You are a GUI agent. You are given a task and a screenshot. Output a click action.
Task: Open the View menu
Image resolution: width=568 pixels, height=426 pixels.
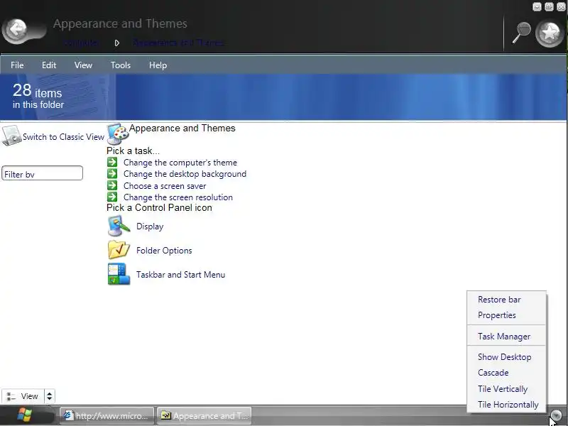pos(83,65)
